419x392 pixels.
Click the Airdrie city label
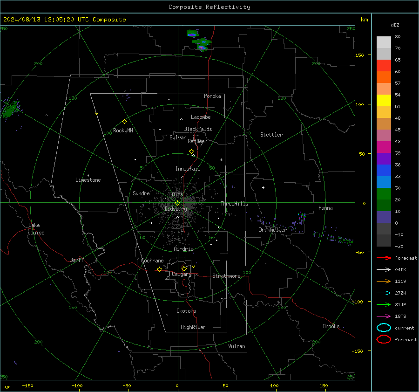coord(183,249)
